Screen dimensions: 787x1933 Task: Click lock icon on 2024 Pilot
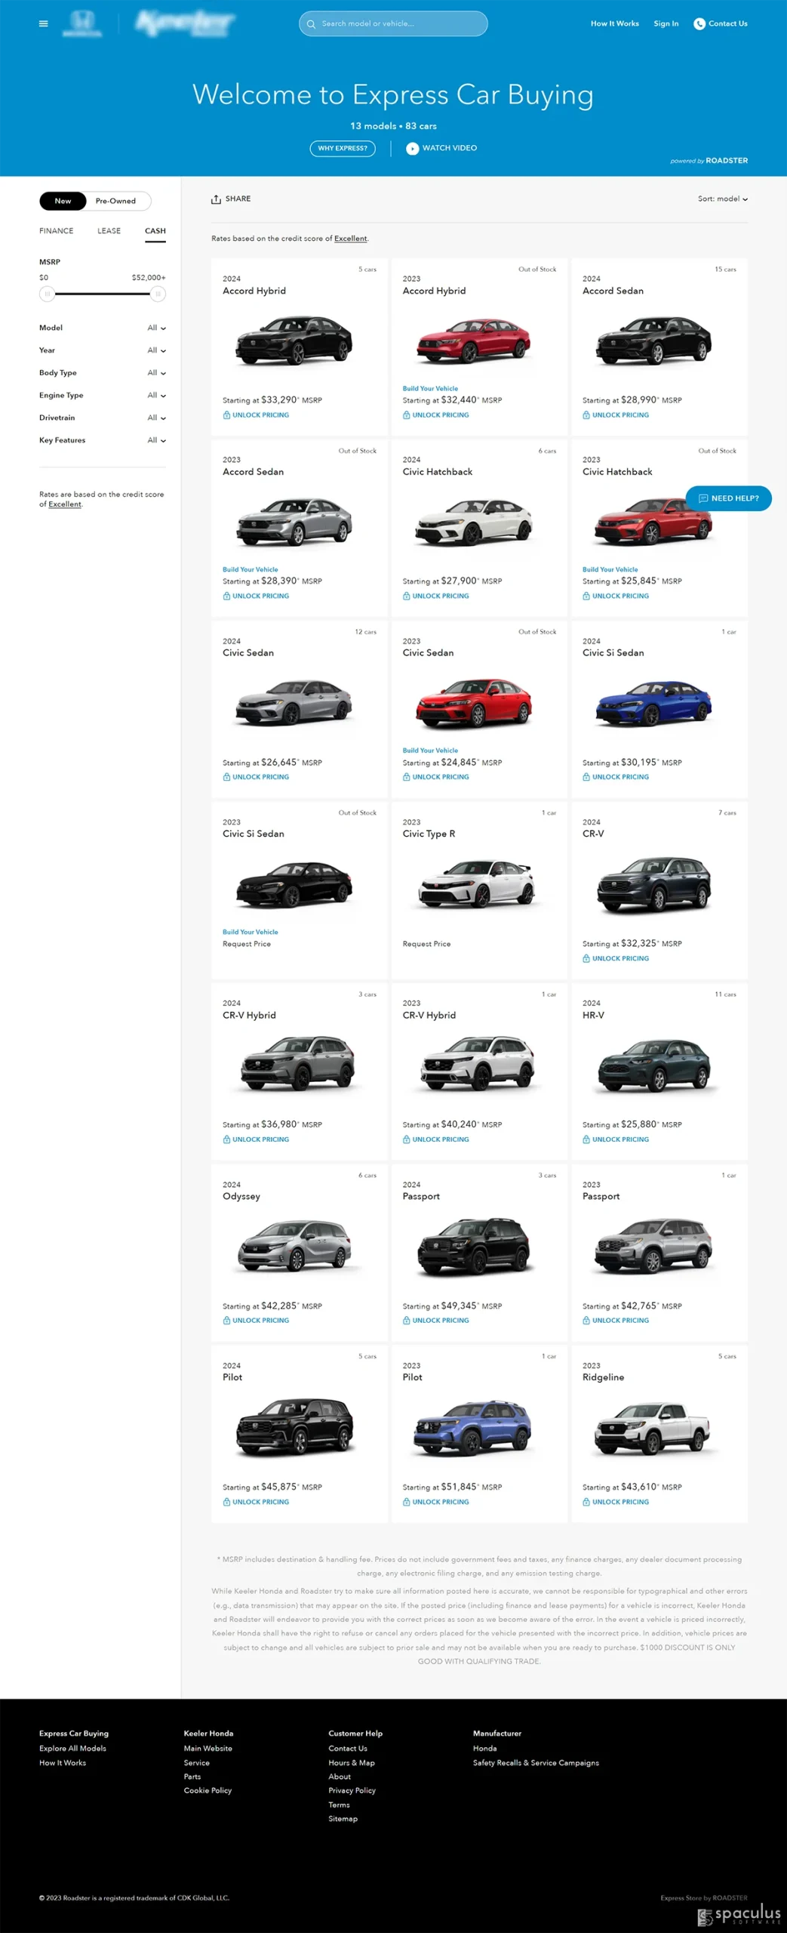(226, 1503)
